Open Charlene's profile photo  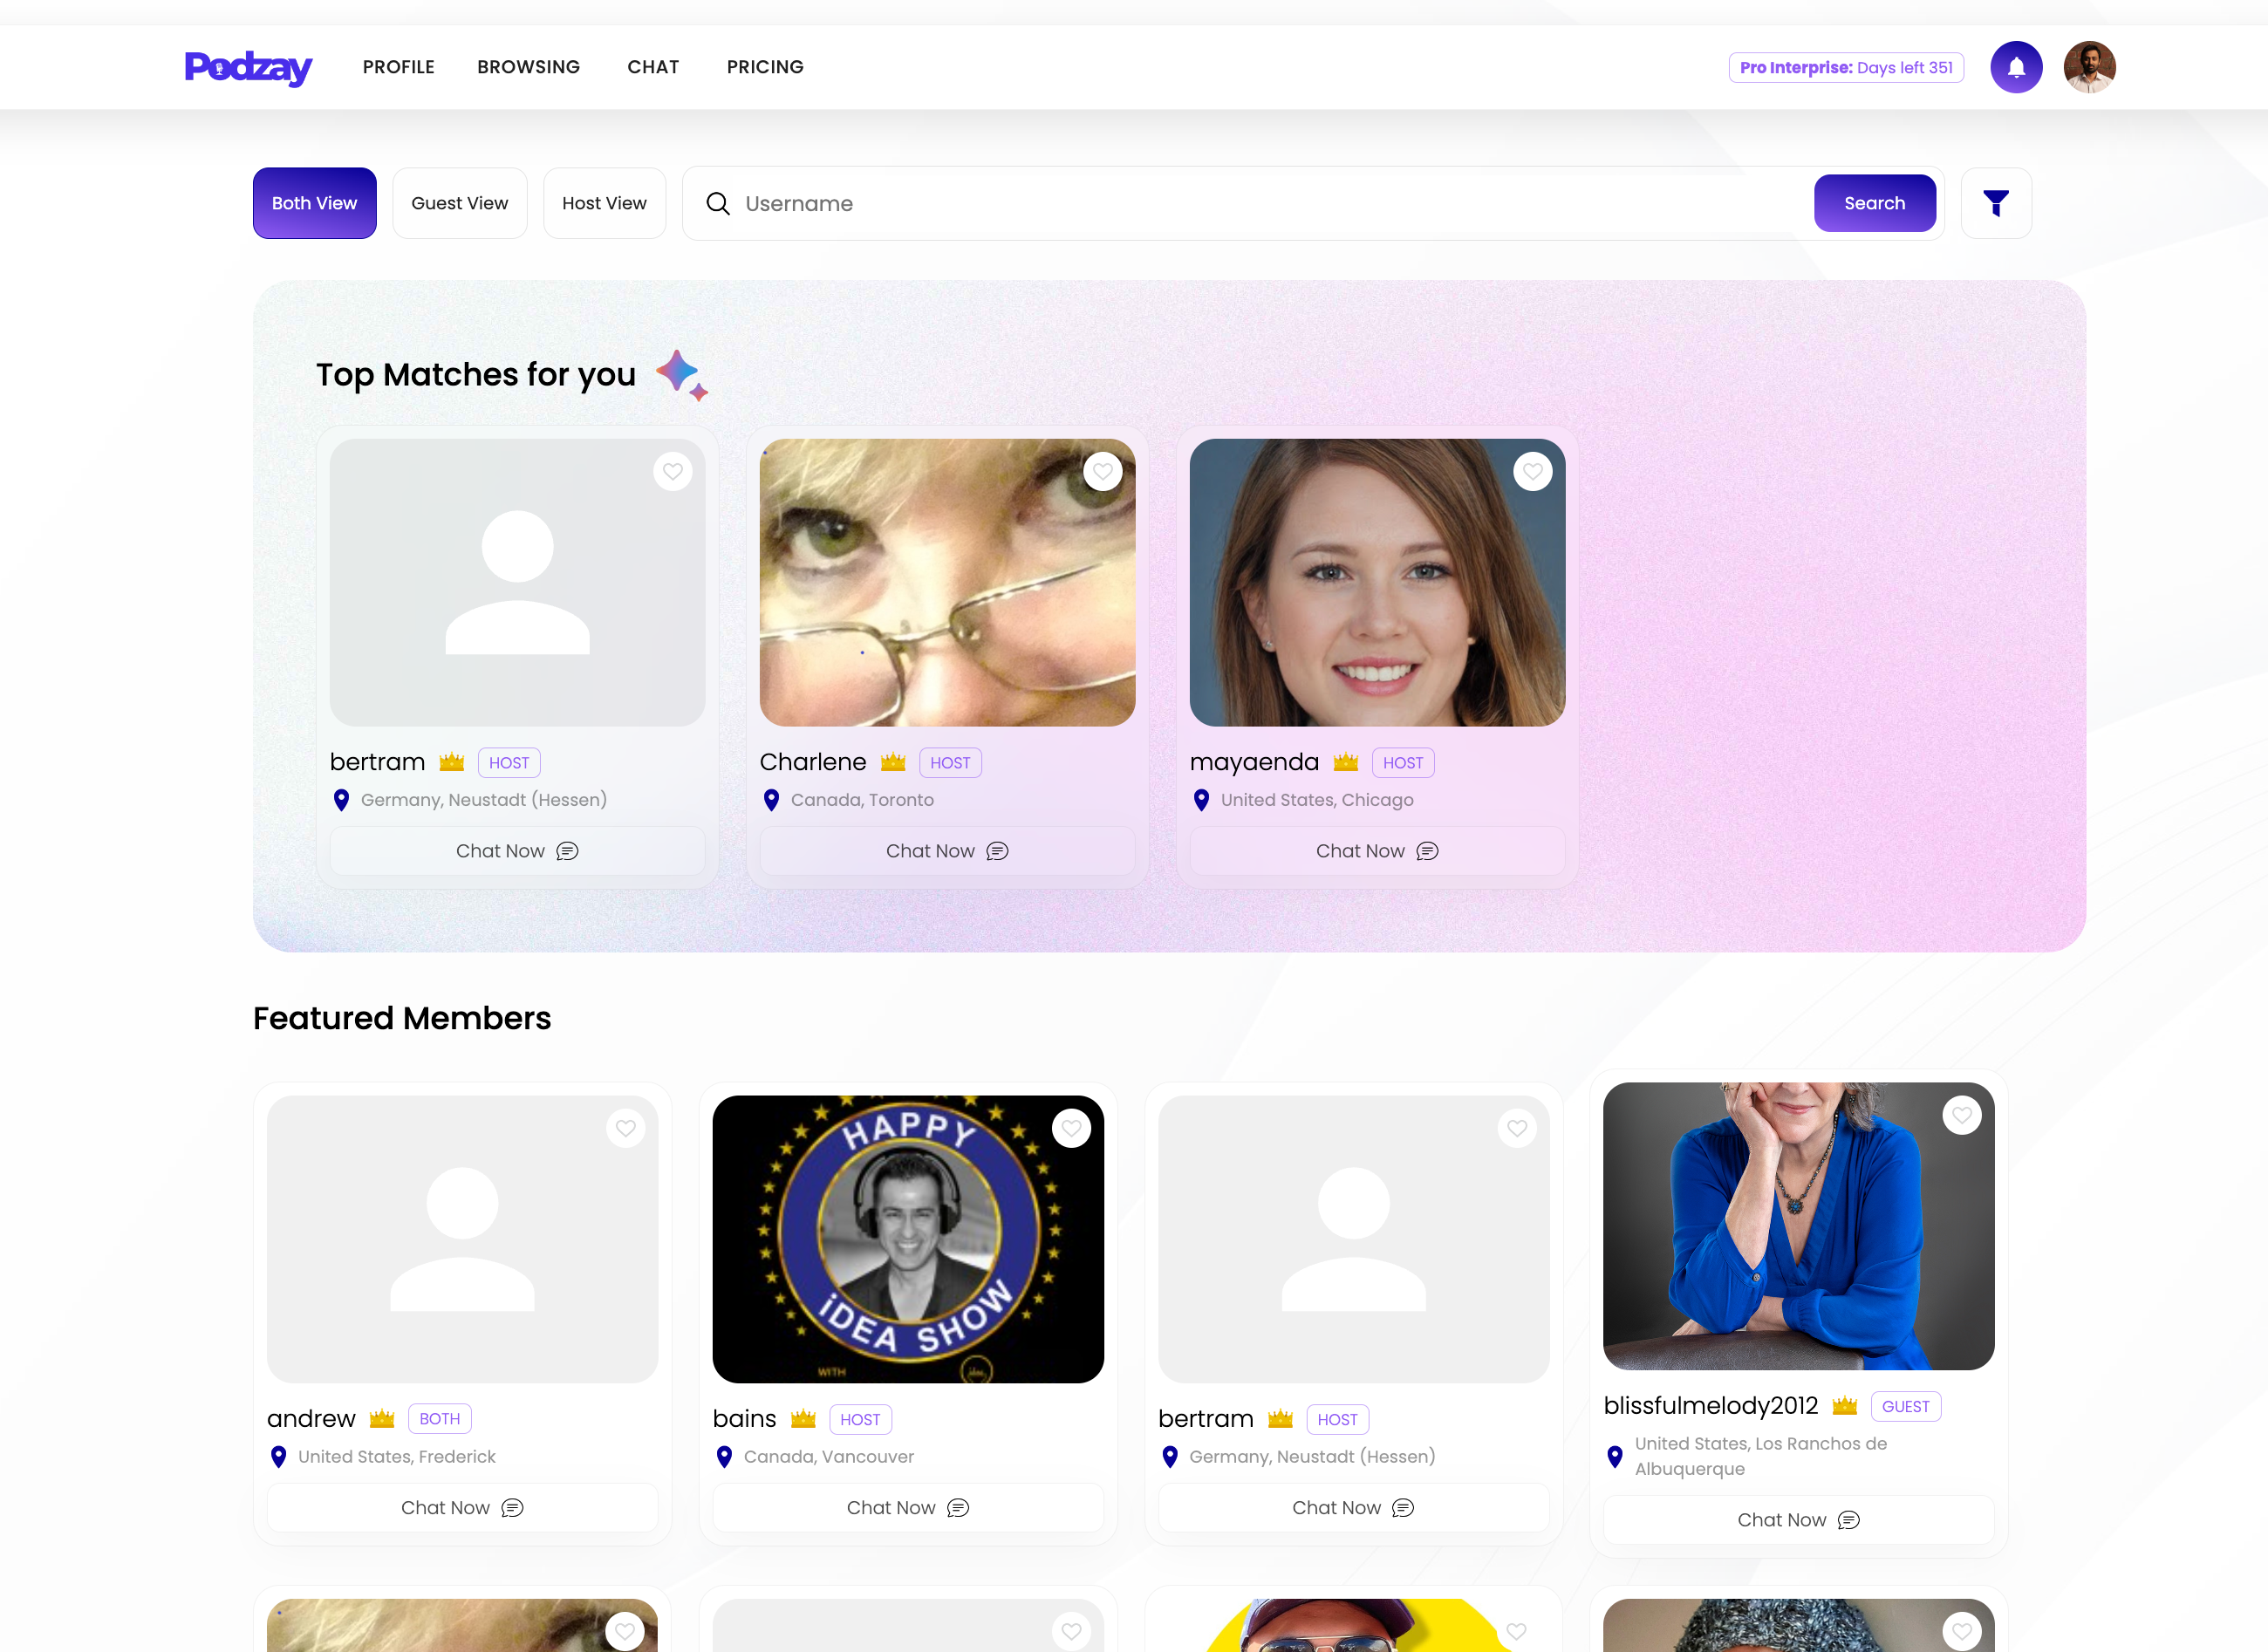coord(947,582)
